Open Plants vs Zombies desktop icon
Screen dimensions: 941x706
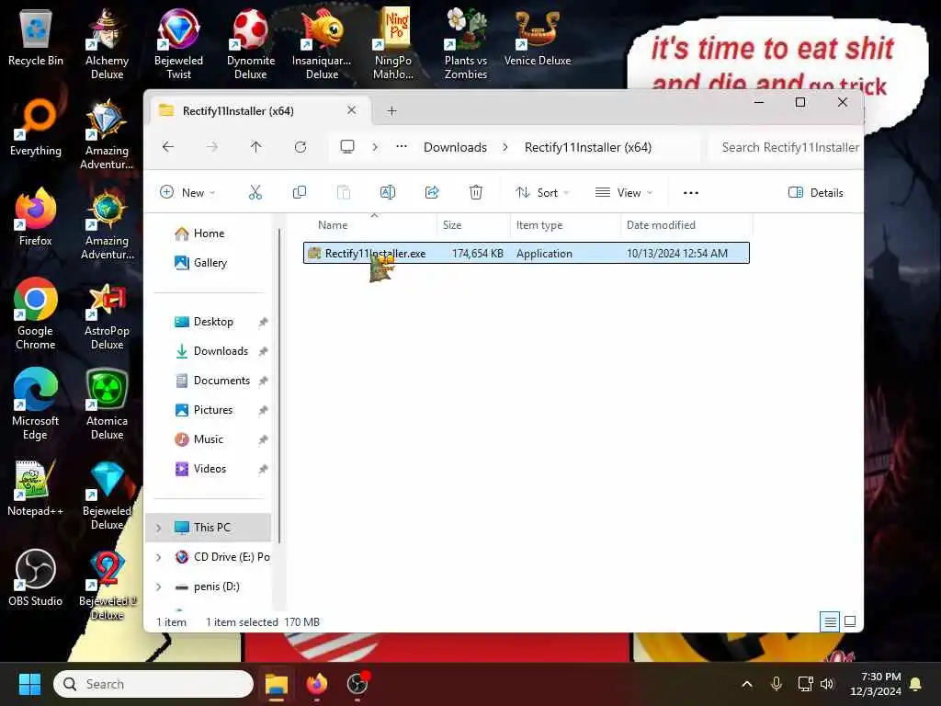[466, 42]
